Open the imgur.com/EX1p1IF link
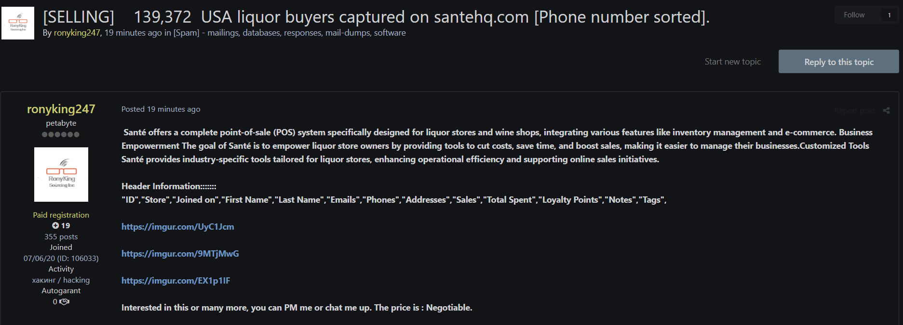The image size is (903, 325). [175, 281]
